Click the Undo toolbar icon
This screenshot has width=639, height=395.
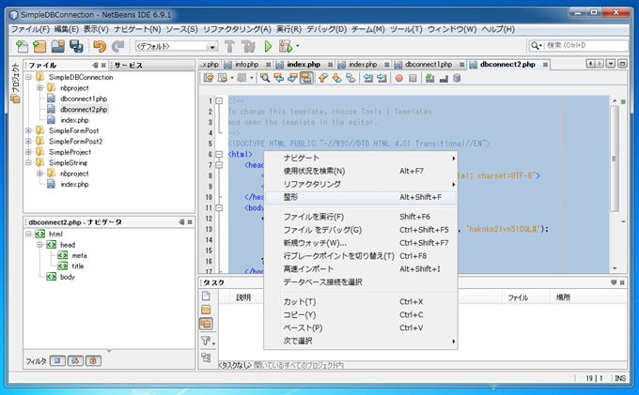point(99,46)
